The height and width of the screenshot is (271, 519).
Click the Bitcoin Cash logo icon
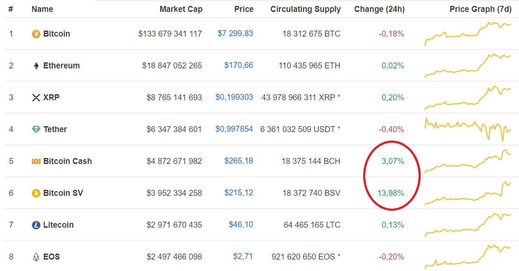36,161
